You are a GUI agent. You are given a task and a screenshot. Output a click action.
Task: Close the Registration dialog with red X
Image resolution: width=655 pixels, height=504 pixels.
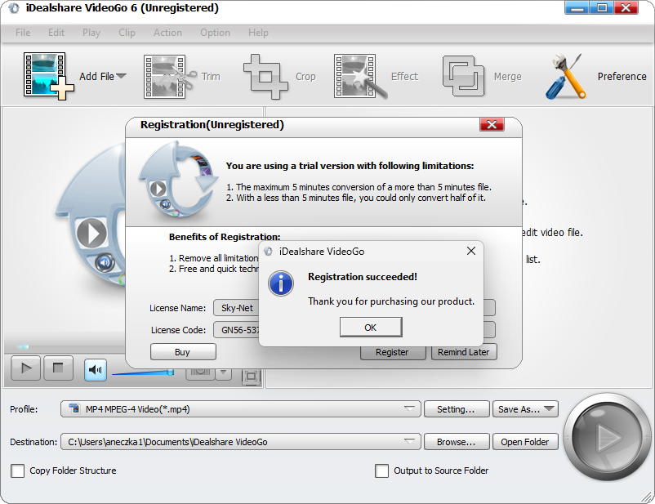[492, 124]
